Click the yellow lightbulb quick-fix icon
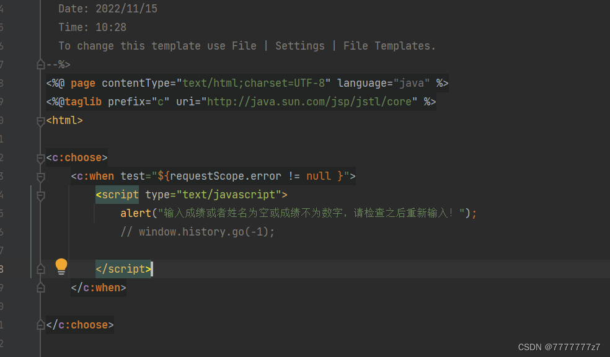 click(61, 267)
